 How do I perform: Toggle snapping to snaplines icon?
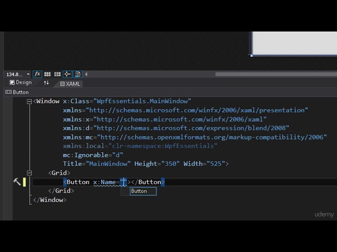click(67, 74)
